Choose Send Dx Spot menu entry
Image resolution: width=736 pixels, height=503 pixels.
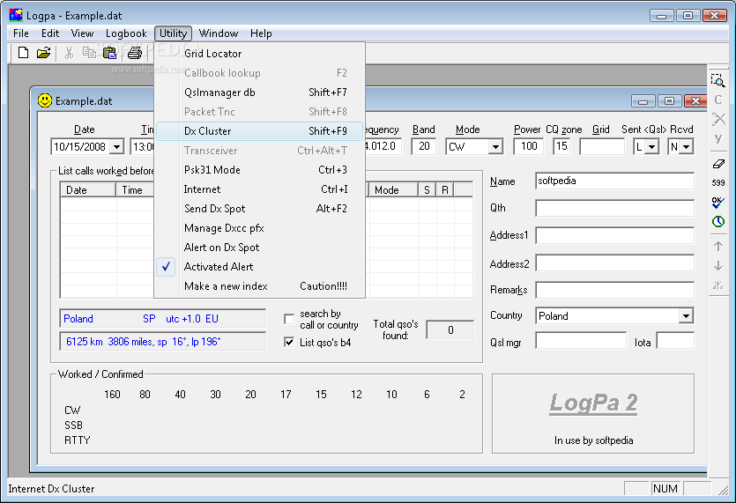pyautogui.click(x=259, y=208)
